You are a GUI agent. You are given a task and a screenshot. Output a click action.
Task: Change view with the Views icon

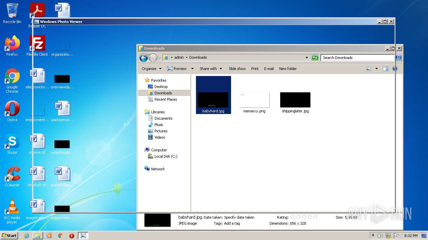(x=368, y=69)
